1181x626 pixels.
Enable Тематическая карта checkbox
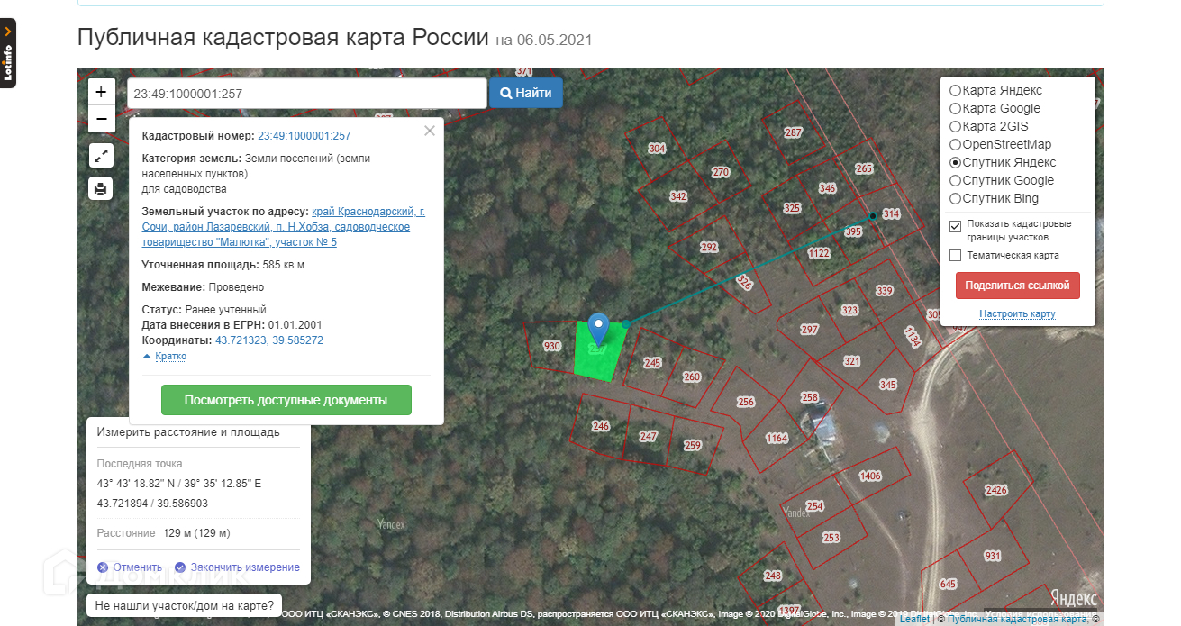[x=956, y=256]
